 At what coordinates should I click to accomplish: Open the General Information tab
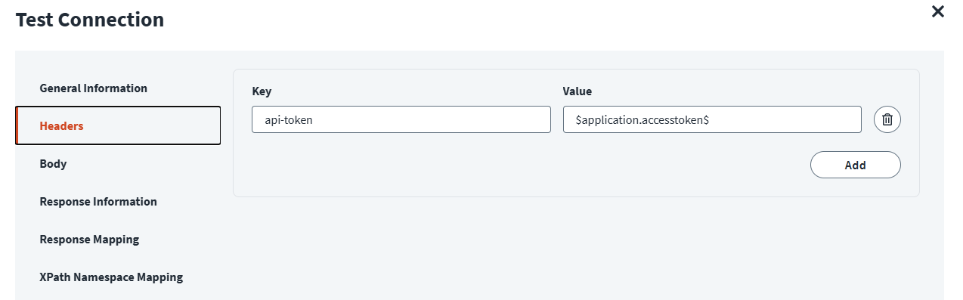coord(94,88)
